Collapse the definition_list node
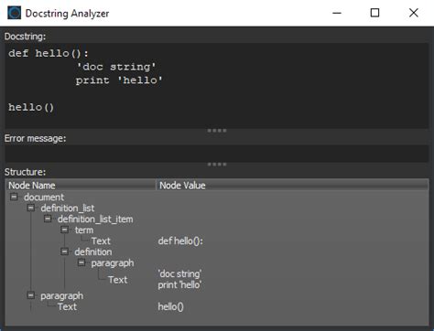 (x=30, y=208)
